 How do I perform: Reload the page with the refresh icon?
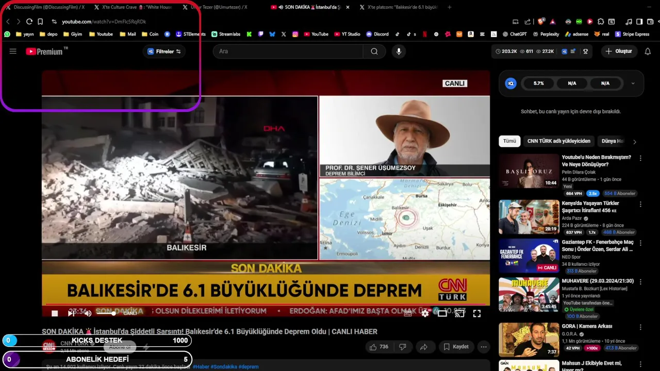coord(29,22)
